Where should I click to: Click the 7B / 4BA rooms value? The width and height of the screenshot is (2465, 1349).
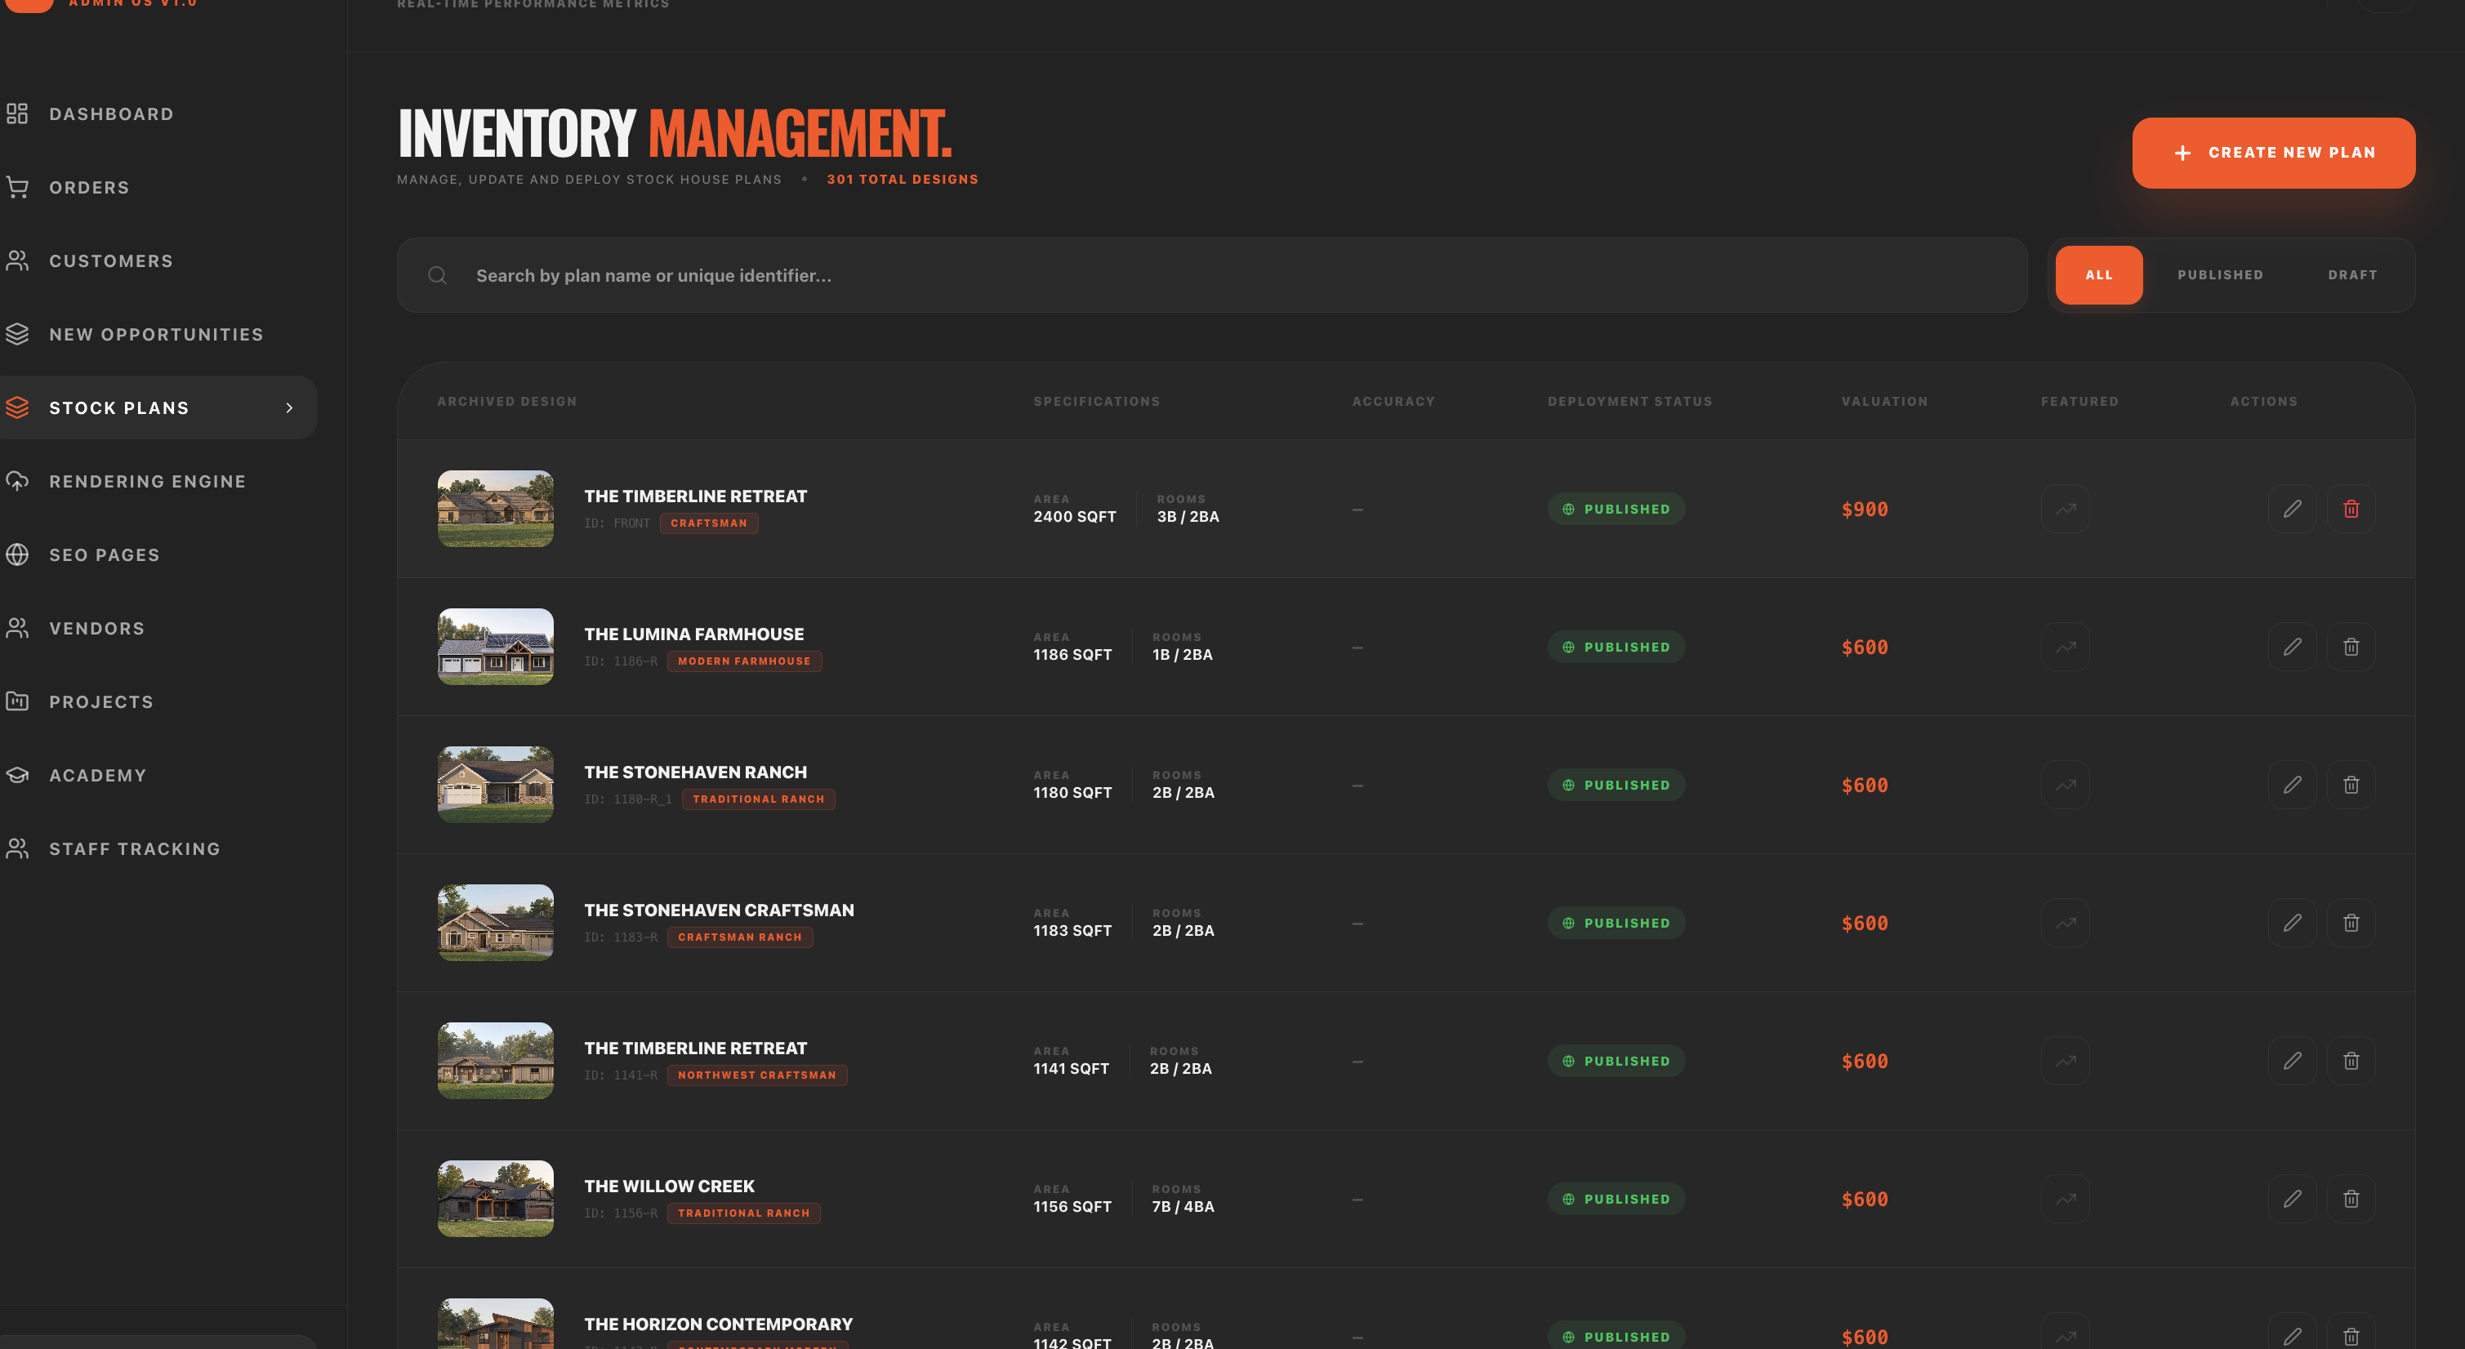point(1183,1206)
